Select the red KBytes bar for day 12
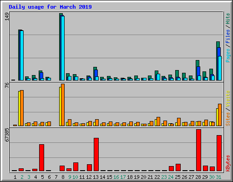 pyautogui.click(x=89, y=168)
